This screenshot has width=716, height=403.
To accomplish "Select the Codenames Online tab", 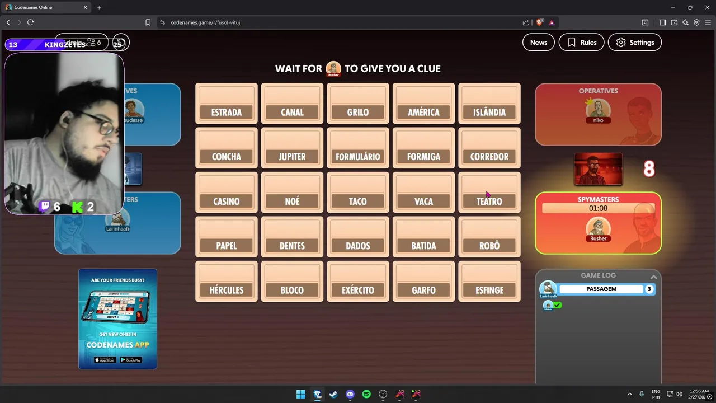I will (46, 7).
